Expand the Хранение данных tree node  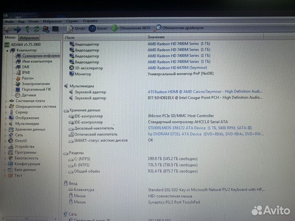coord(5,130)
